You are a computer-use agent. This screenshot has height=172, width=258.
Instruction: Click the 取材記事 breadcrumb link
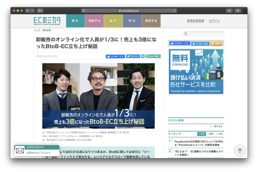(47, 30)
